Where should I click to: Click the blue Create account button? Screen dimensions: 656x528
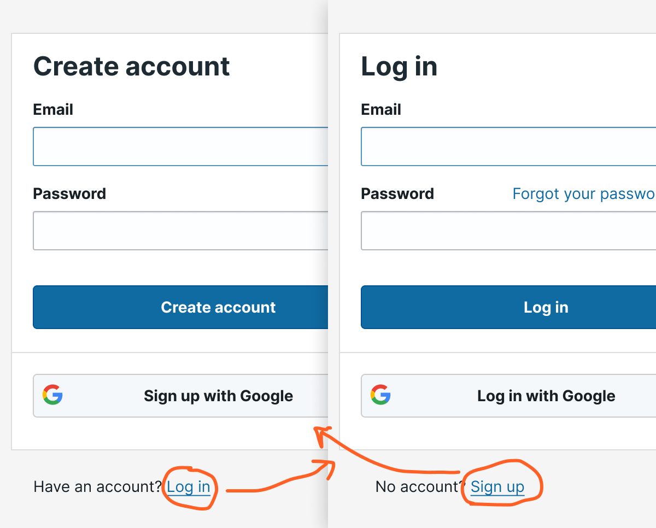(x=180, y=307)
